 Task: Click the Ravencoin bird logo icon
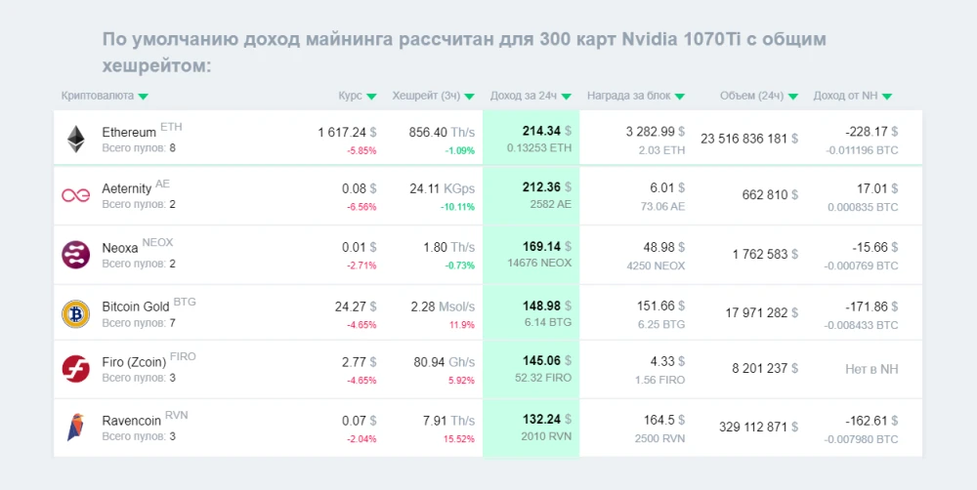(75, 428)
